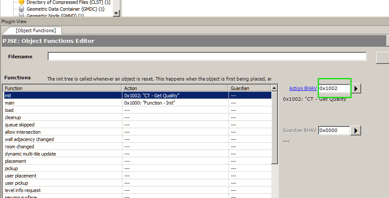389x198 pixels.
Task: Click the Geometric Node icon
Action: pyautogui.click(x=21, y=15)
